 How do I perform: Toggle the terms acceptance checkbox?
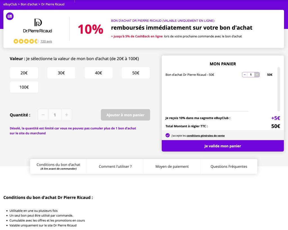tap(168, 135)
